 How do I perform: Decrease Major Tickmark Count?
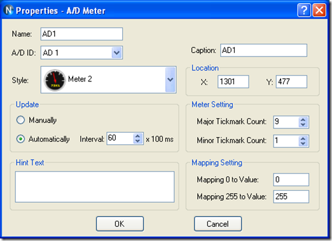coord(303,125)
